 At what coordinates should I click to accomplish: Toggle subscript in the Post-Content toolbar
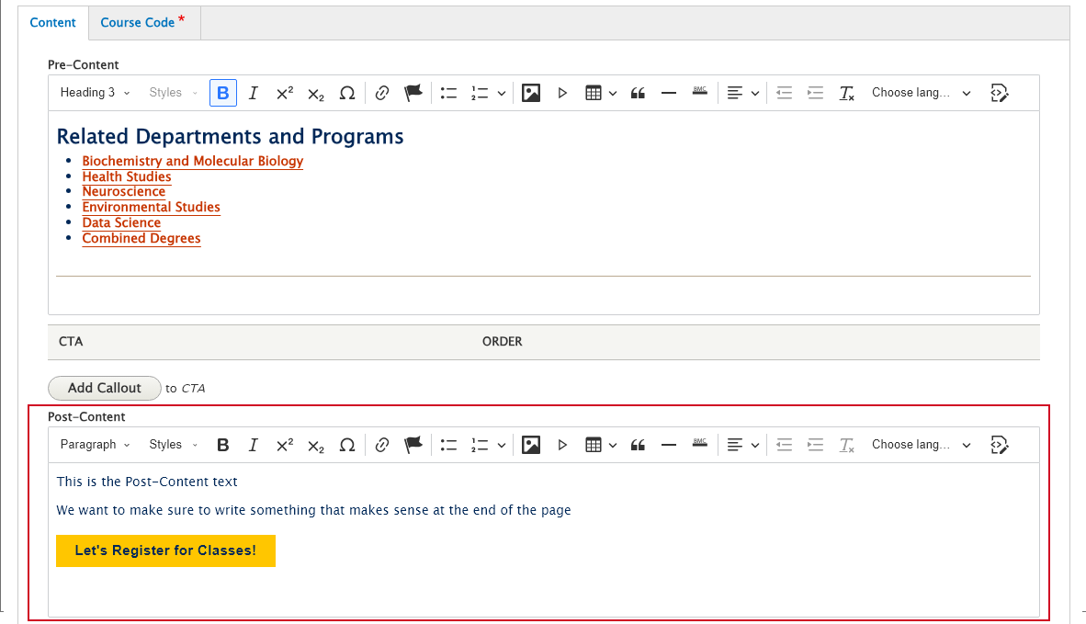click(x=315, y=444)
